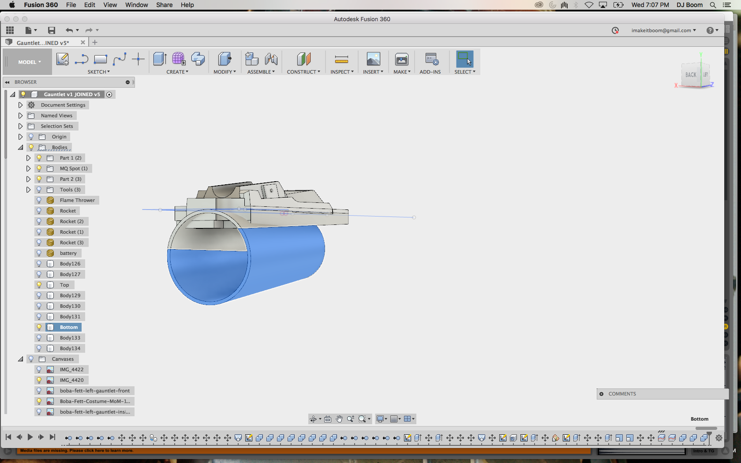Screen dimensions: 741x463
Task: Collapse the Canvases folder
Action: click(x=20, y=359)
